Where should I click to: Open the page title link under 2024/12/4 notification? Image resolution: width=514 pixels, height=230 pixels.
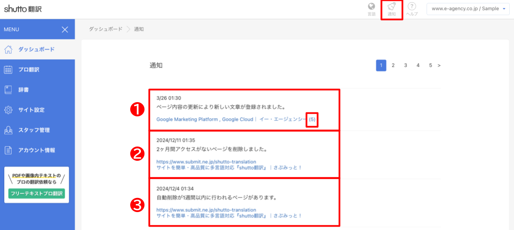coord(229,216)
